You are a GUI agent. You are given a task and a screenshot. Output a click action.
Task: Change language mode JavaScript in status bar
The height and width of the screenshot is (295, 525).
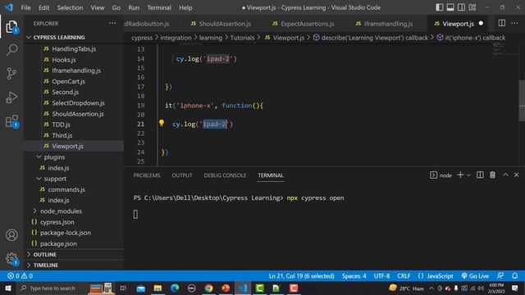pyautogui.click(x=440, y=276)
